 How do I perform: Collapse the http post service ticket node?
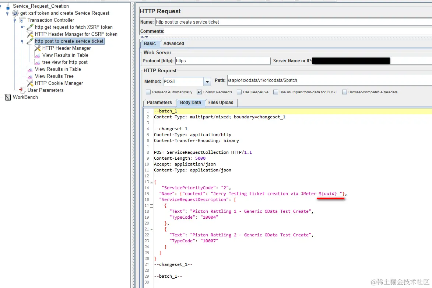click(22, 41)
